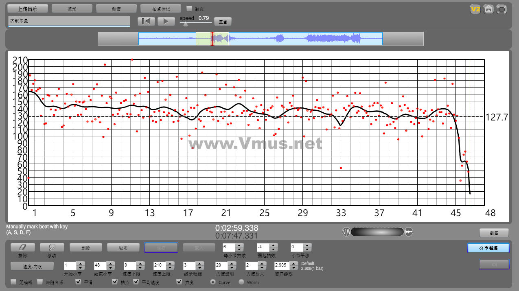Open the home page icon

coord(489,9)
